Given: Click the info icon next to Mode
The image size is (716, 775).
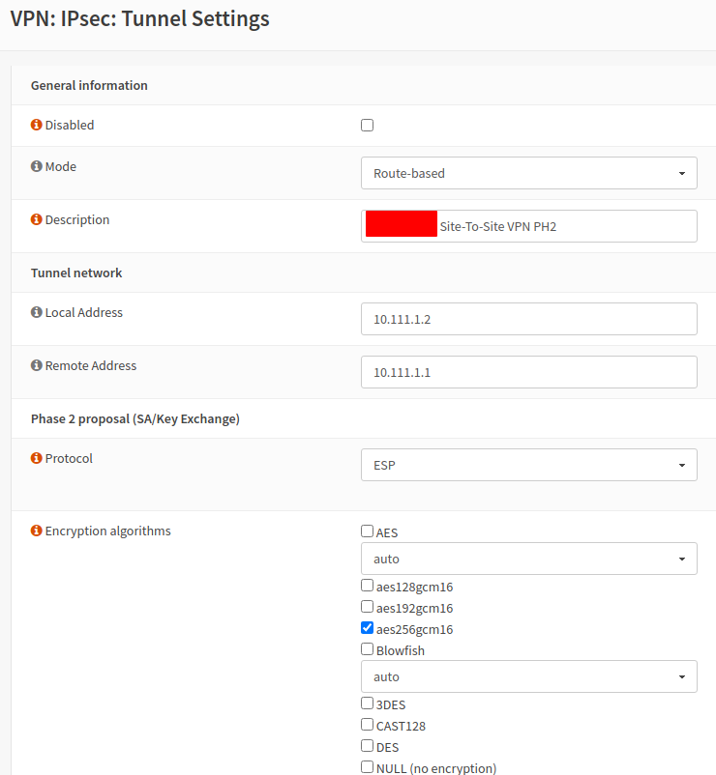Looking at the screenshot, I should point(36,166).
